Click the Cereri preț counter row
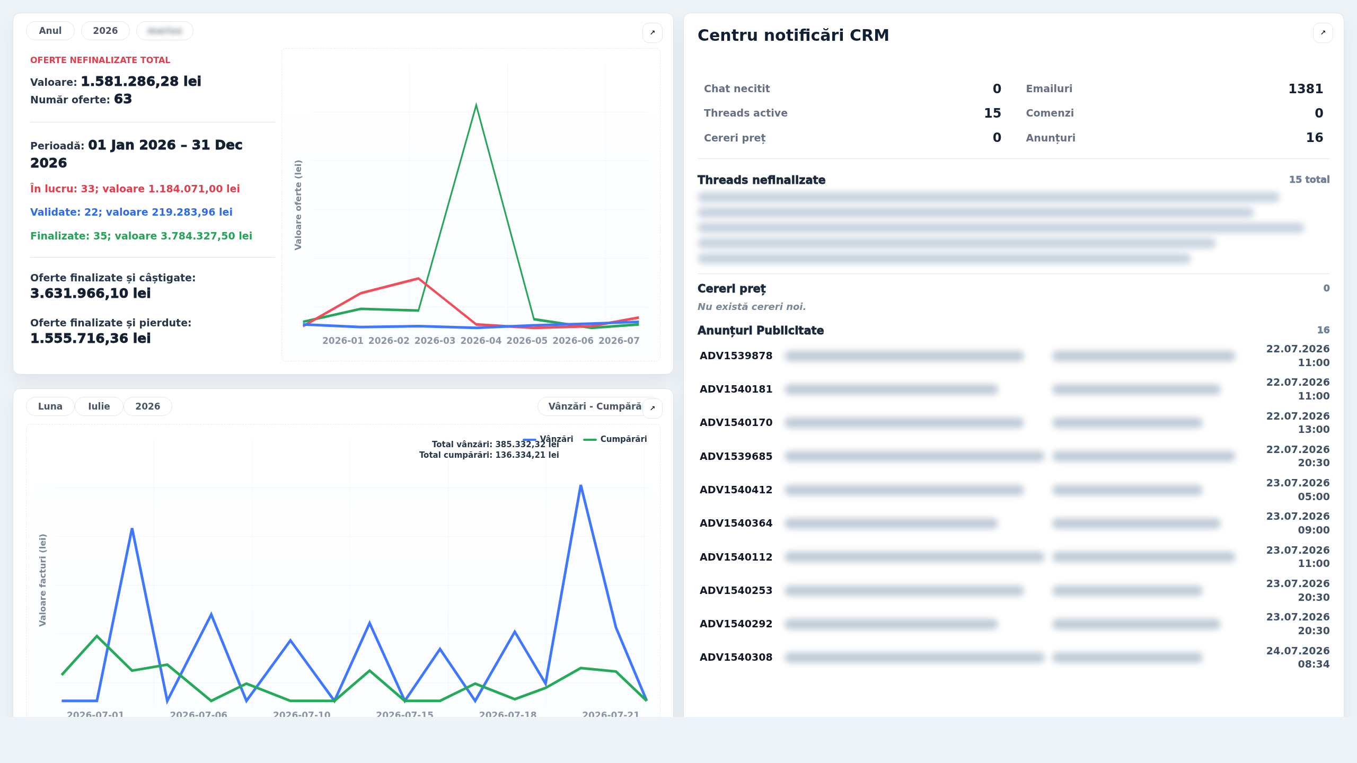The width and height of the screenshot is (1357, 763). point(852,138)
